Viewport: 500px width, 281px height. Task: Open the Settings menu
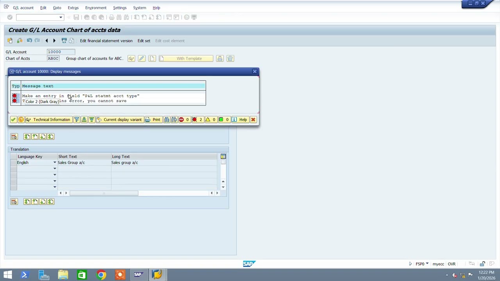(x=120, y=8)
